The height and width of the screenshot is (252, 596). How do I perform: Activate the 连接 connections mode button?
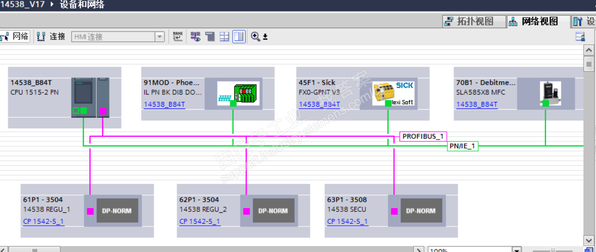(52, 37)
